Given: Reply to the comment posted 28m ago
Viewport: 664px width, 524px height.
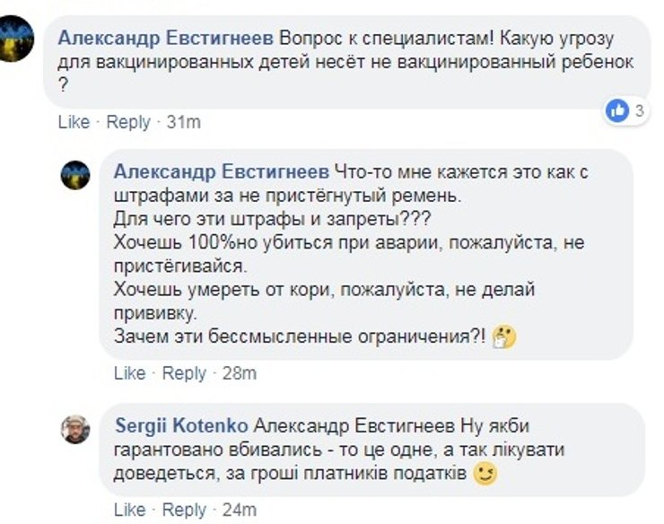Looking at the screenshot, I should tap(184, 373).
